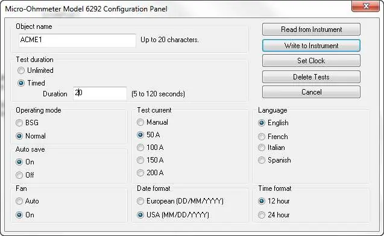The width and height of the screenshot is (384, 236).
Task: Click the Set Clock button
Action: click(311, 61)
